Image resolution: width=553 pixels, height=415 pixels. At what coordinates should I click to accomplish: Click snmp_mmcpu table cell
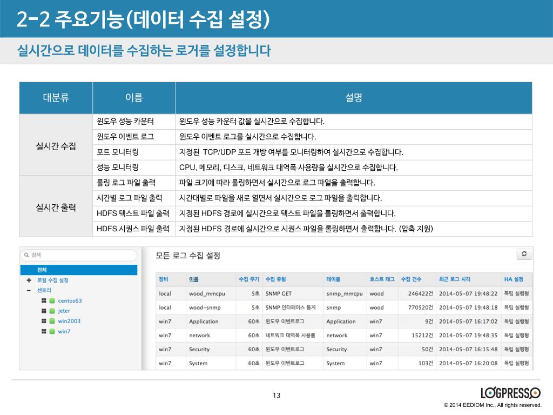[344, 293]
